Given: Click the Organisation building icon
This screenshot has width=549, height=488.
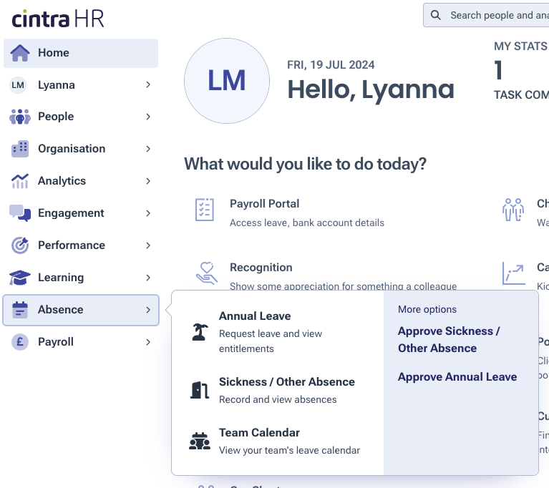Looking at the screenshot, I should (20, 149).
